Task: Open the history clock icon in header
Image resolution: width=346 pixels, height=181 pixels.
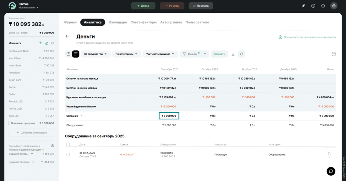Action: coord(323,6)
